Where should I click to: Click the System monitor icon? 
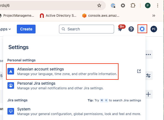click(11, 111)
